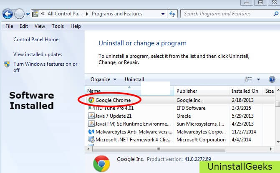The height and width of the screenshot is (173, 280).
Task: Click EFD Software publisher cell
Action: [191, 108]
